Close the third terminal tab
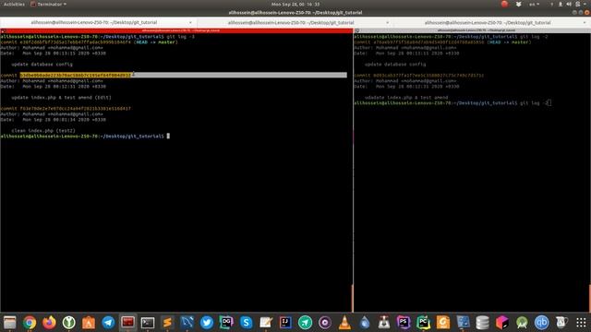The width and height of the screenshot is (591, 332). (585, 22)
